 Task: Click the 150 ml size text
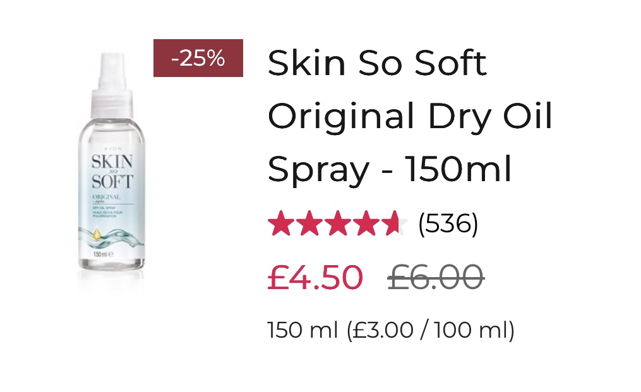[x=303, y=330]
